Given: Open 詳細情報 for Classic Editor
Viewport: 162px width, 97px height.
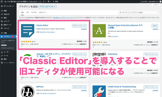Looking at the screenshot, I should [x=84, y=29].
